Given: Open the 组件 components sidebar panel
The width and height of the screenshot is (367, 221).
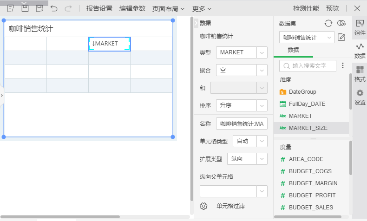Looking at the screenshot, I should [x=360, y=28].
